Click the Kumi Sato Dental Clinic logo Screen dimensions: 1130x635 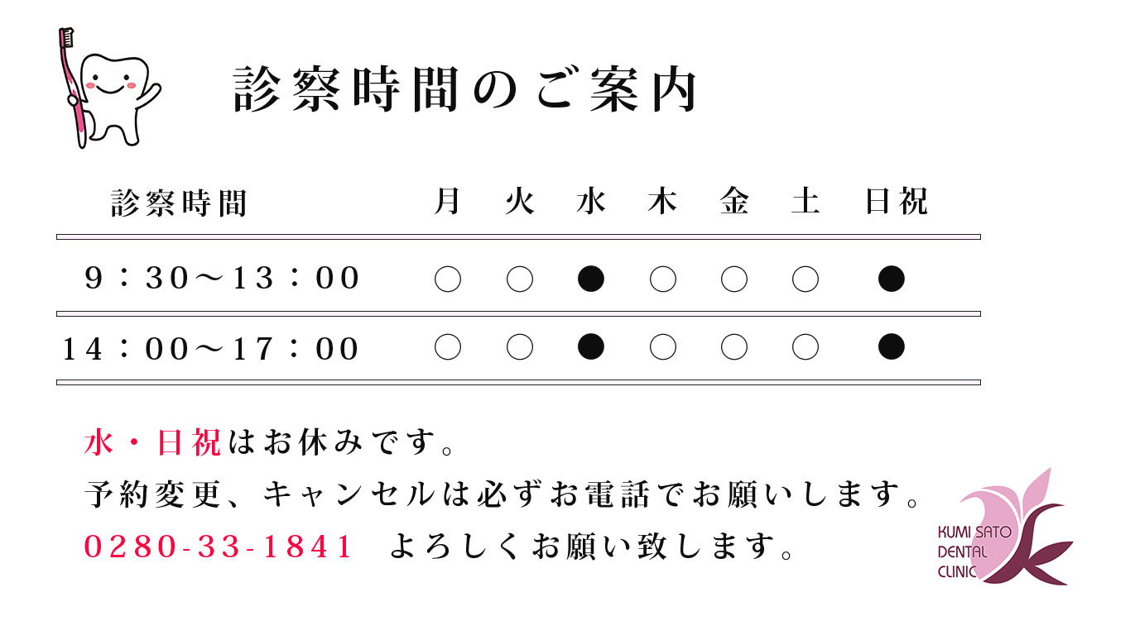point(1004,527)
